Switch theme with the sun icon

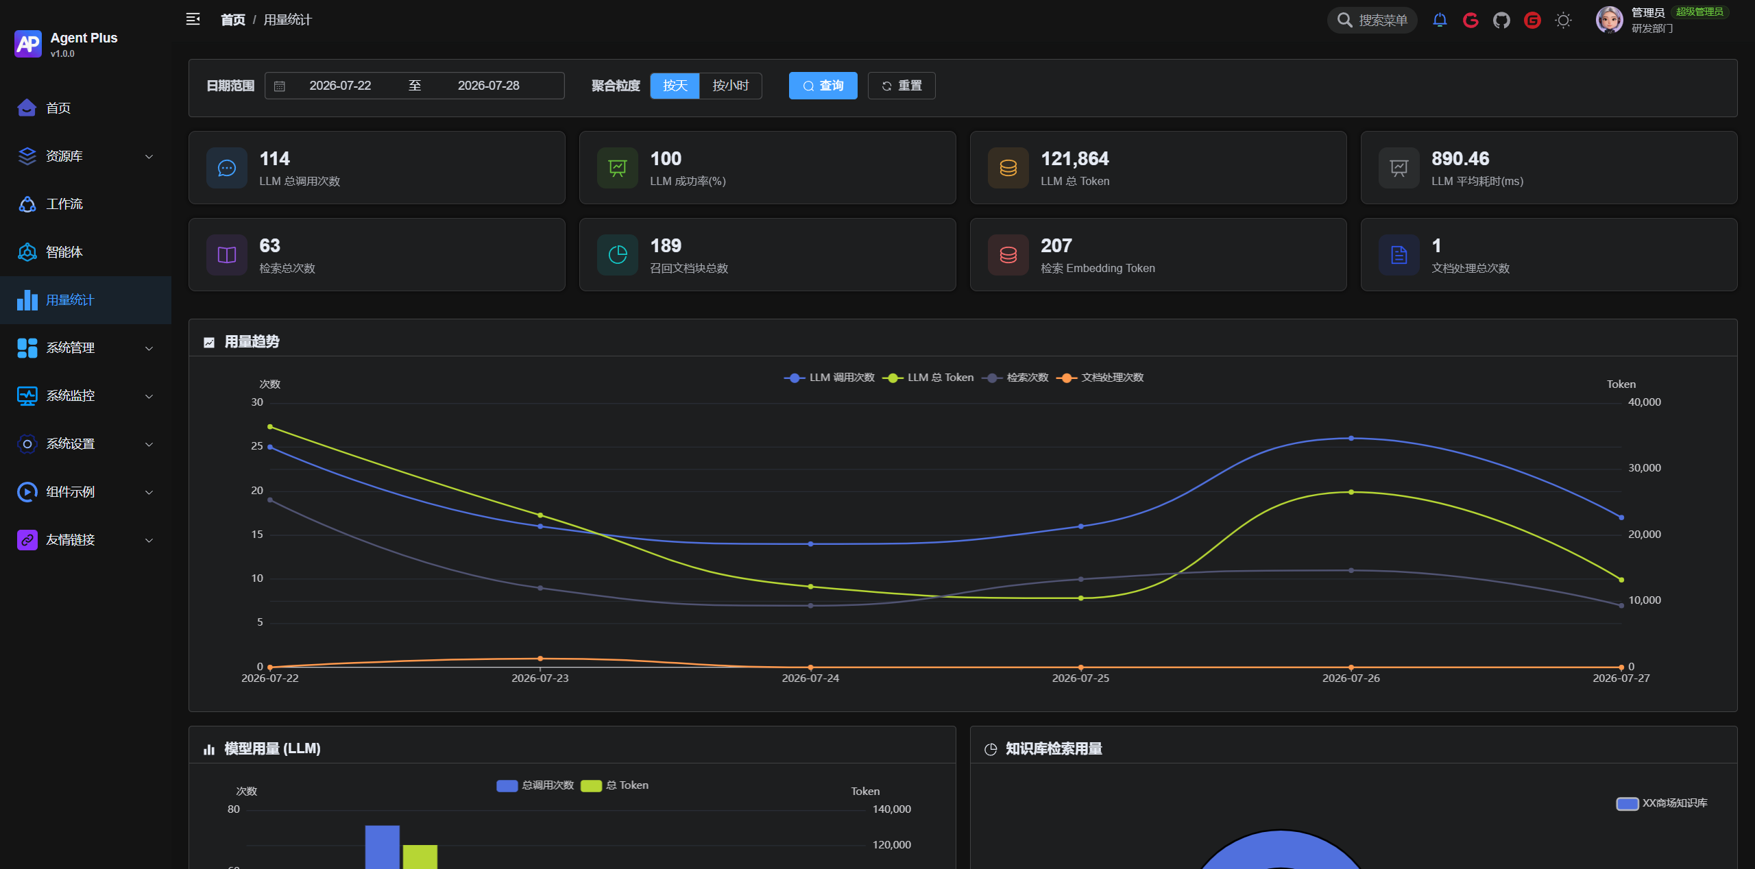pos(1563,20)
